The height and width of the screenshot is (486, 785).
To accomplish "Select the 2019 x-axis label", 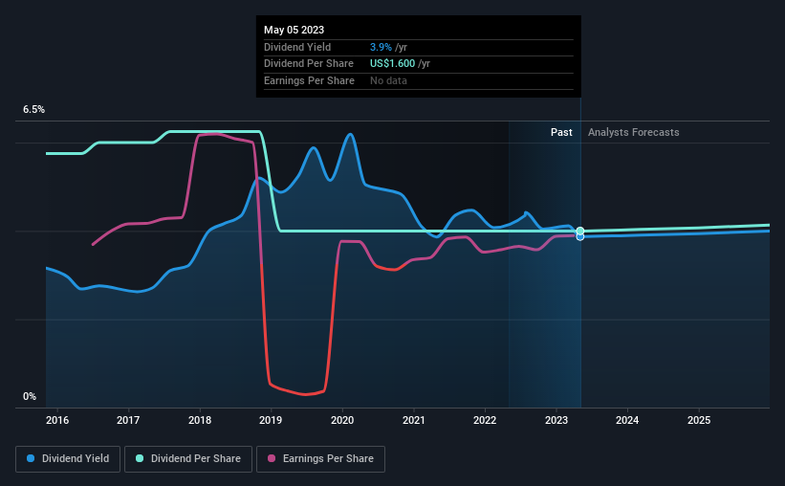I will click(x=271, y=420).
